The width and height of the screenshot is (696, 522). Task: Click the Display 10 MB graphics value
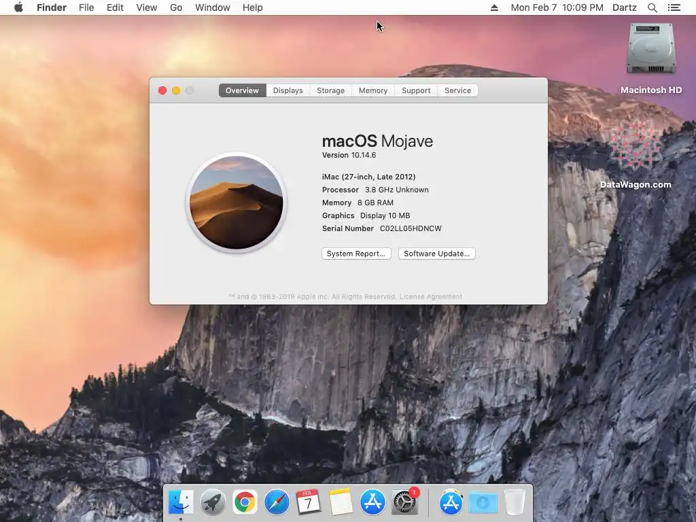[385, 215]
